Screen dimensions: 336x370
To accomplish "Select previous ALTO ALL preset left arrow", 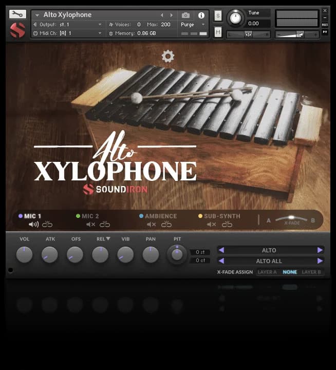I will [221, 261].
